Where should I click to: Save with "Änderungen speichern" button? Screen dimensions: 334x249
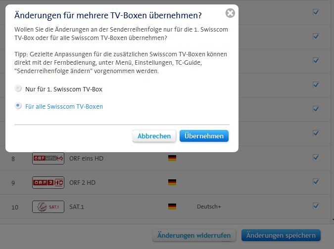tap(281, 235)
